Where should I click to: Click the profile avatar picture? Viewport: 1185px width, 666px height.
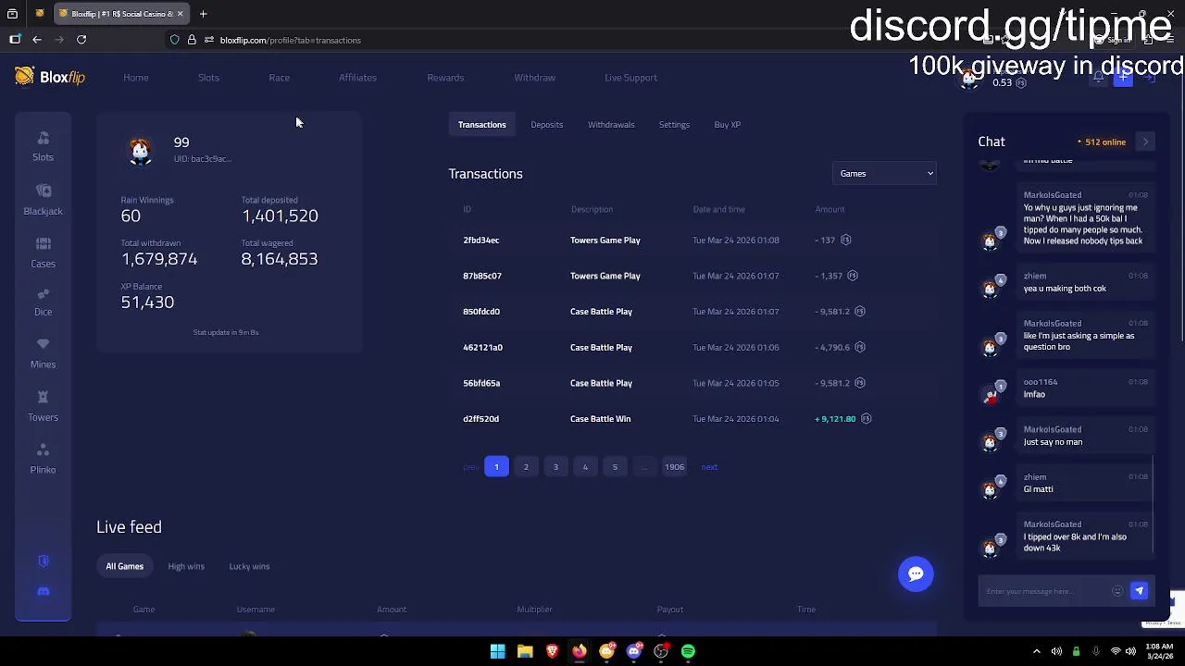[x=140, y=150]
